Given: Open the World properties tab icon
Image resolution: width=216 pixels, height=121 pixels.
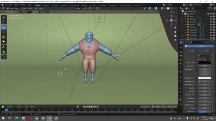Looking at the screenshot, I should point(181,67).
